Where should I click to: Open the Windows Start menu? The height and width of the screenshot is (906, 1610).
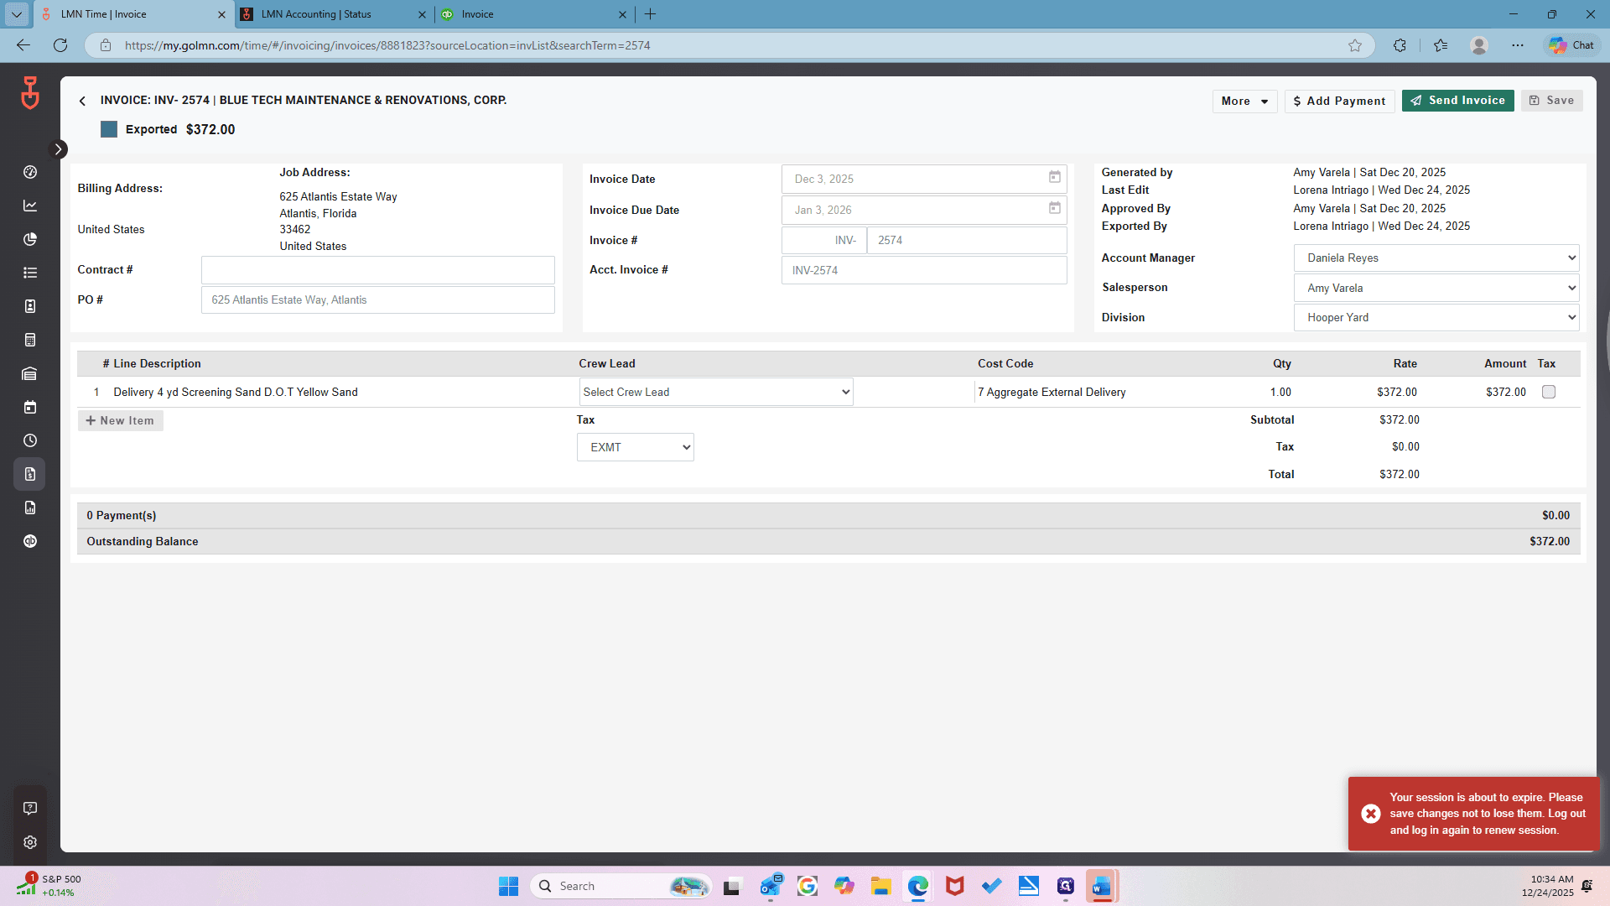[x=509, y=886]
